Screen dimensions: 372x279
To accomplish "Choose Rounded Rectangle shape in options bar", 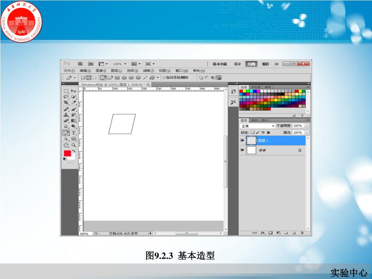I will pos(124,78).
